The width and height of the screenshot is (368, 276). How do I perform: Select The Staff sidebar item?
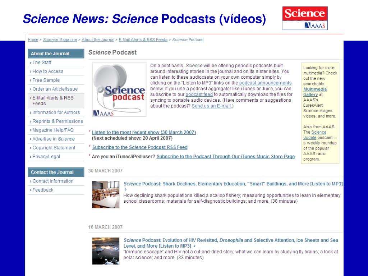coord(42,63)
